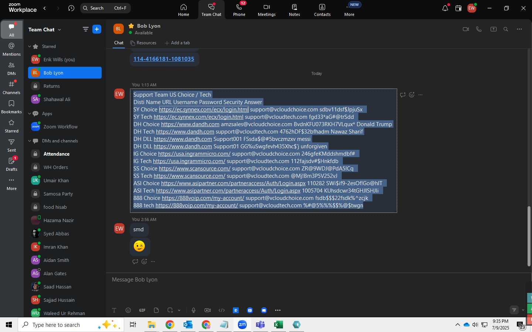Go to the Contacts tab
The width and height of the screenshot is (532, 332).
[322, 10]
